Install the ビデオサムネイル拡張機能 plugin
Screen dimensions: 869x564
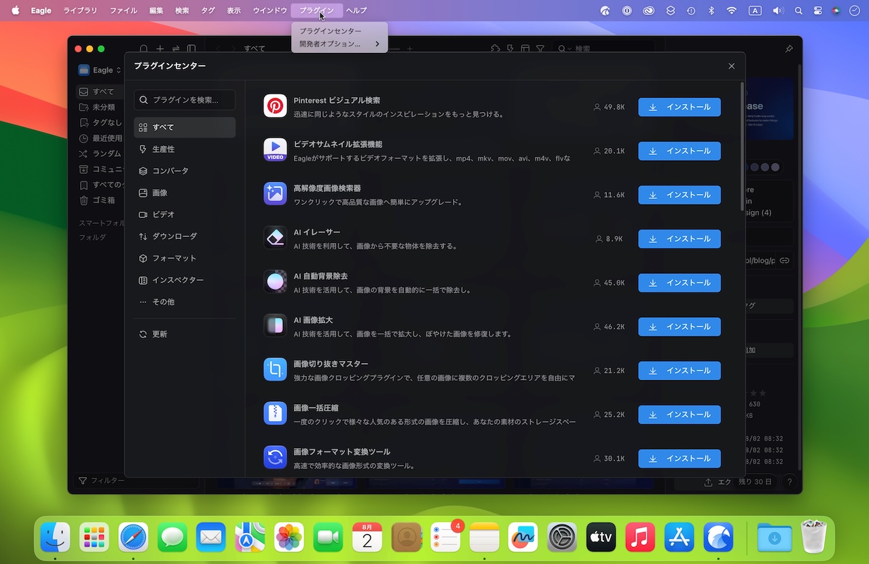tap(679, 151)
